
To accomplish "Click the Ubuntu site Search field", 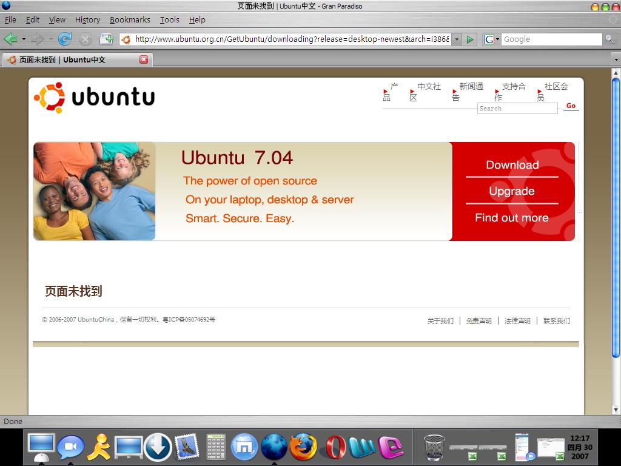I will [517, 108].
